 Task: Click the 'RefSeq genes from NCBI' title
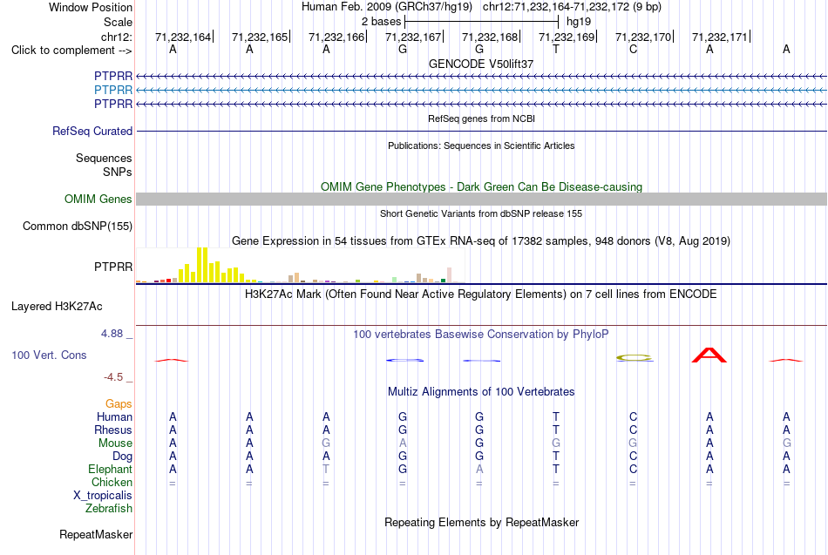coord(481,118)
